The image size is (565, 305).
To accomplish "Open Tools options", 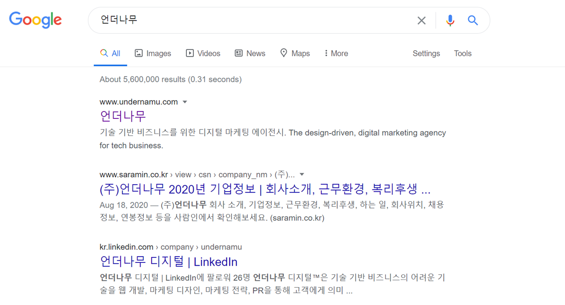I will point(462,54).
